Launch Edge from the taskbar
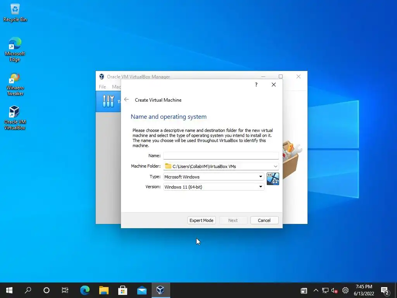397x298 pixels. (x=85, y=290)
